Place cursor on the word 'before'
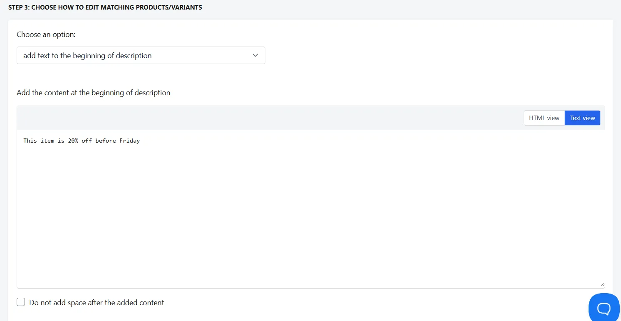The height and width of the screenshot is (321, 621). coord(106,141)
